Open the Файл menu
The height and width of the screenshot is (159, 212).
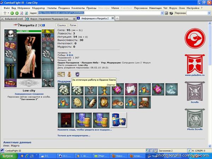7,8
